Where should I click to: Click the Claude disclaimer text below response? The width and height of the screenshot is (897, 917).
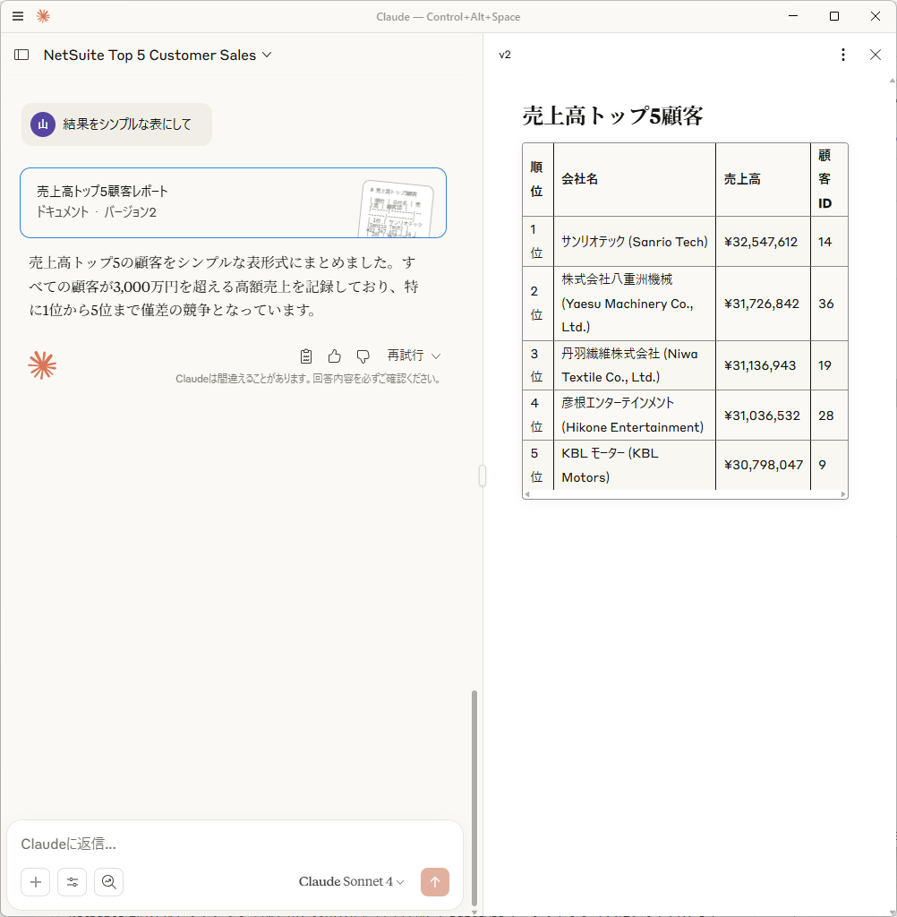(x=308, y=379)
